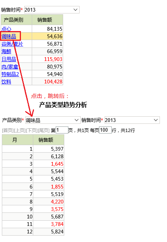Viewport: 167px width, 242px height.
Task: Select the 115,903 sales cell
Action: [x=47, y=59]
